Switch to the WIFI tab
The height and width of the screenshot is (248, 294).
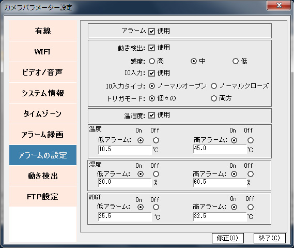tap(43, 52)
